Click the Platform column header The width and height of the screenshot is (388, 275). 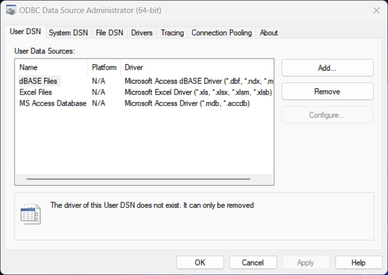click(104, 67)
